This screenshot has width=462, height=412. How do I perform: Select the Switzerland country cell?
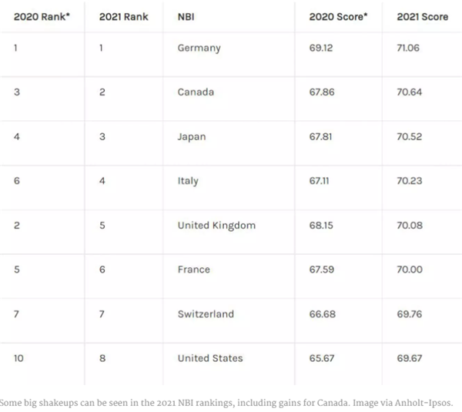tap(206, 314)
